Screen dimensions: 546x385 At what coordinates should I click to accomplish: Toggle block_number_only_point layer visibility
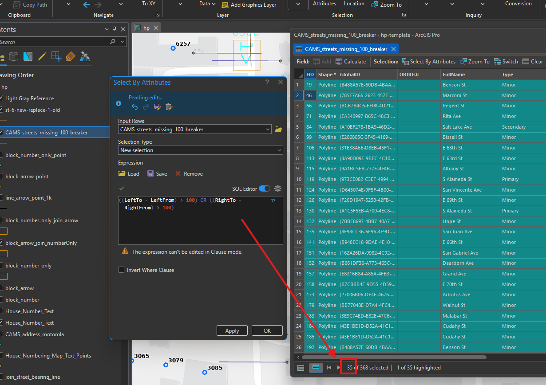1,155
